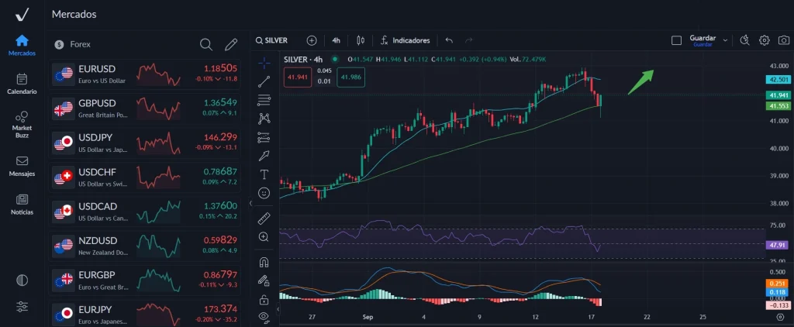The width and height of the screenshot is (794, 327).
Task: Toggle magnet mode
Action: 264,262
